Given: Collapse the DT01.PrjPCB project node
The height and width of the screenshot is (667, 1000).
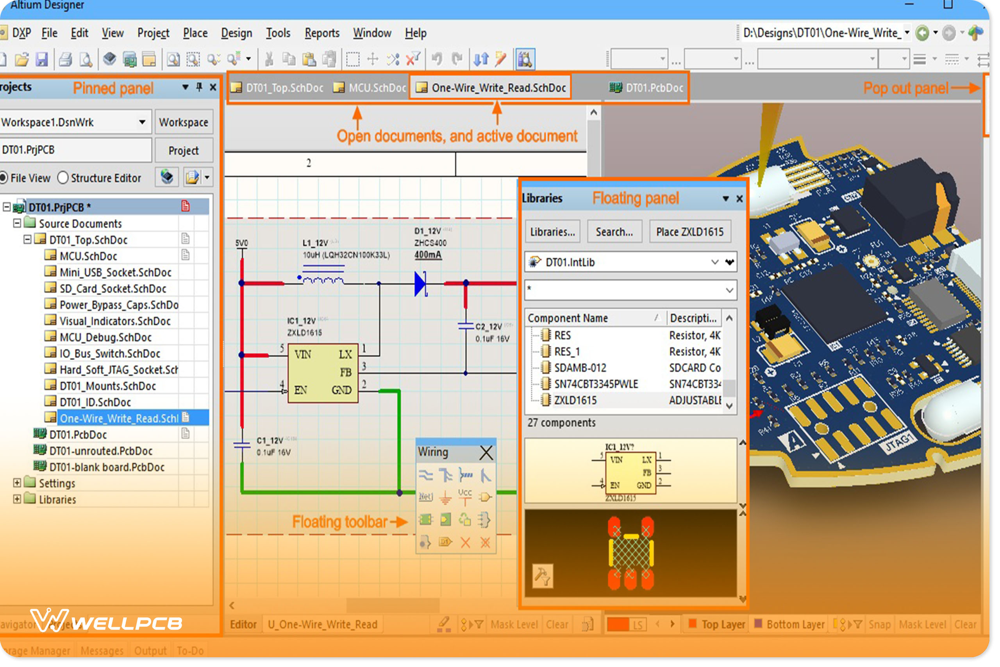Looking at the screenshot, I should [x=7, y=207].
